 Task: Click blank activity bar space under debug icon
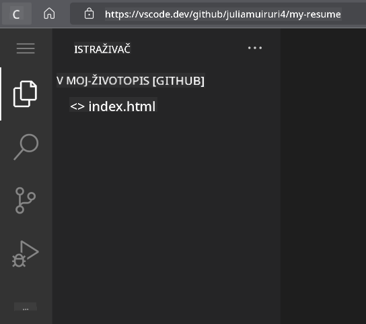[26, 285]
